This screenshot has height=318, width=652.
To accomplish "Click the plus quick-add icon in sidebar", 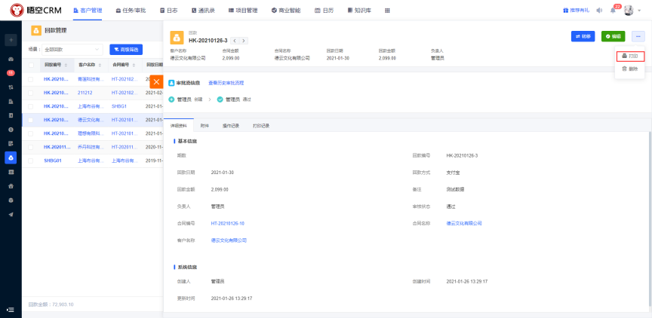I will [x=11, y=39].
